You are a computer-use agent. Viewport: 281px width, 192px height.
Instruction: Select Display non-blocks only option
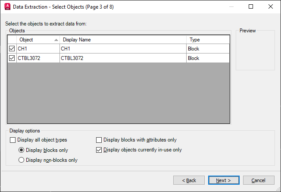21,160
